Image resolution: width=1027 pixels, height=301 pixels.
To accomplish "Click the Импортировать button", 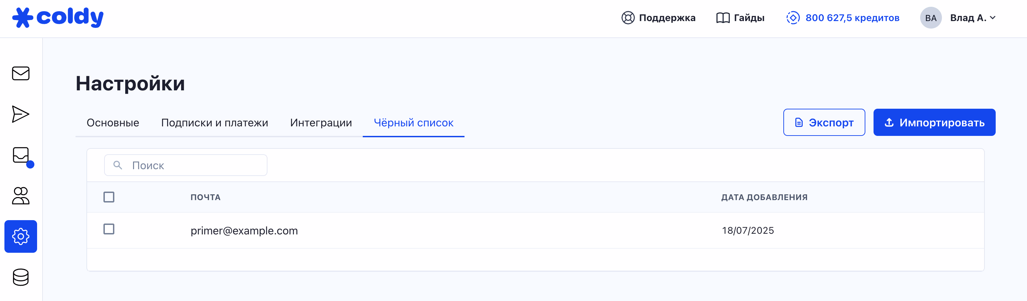I will [934, 122].
